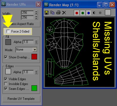Toggle the red channel button
117x106 pixels.
(77, 13)
